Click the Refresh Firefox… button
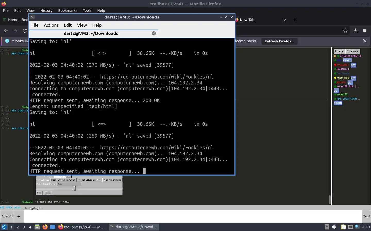 tap(279, 41)
